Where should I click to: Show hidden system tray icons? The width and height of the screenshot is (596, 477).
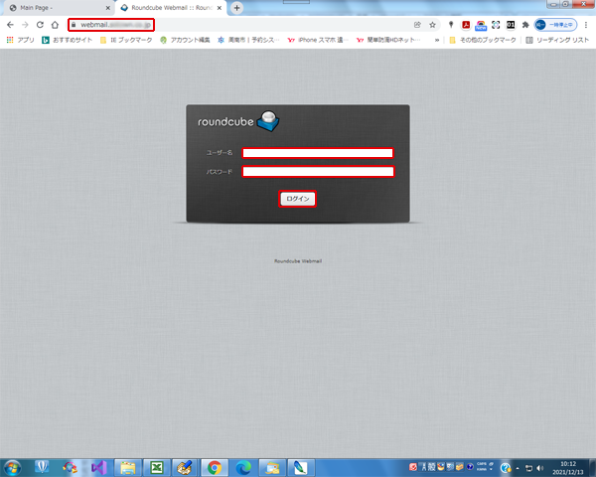click(x=518, y=468)
